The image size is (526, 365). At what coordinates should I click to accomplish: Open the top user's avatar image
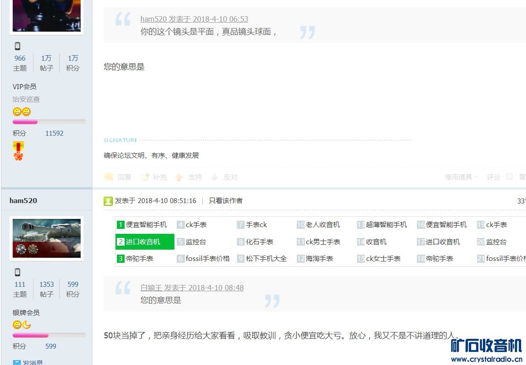tap(47, 16)
